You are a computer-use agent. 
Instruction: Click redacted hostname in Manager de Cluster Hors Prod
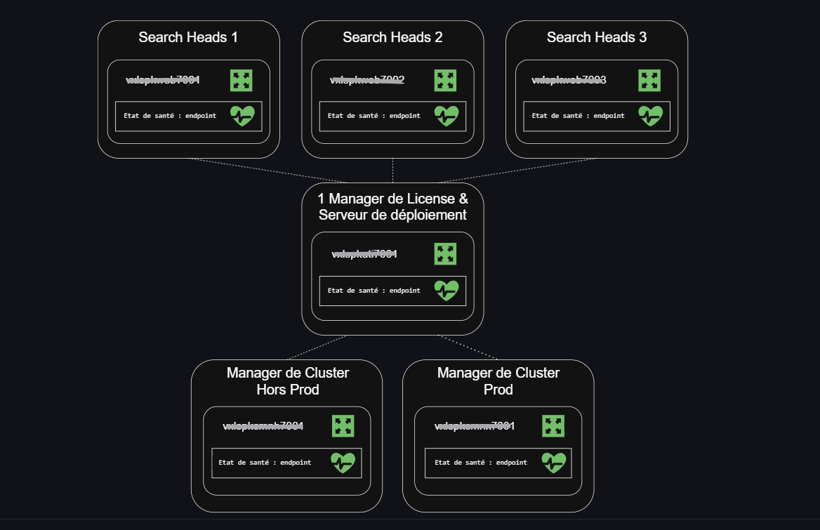(263, 426)
